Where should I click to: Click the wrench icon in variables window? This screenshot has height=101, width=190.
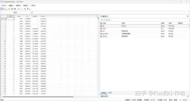coord(102,20)
